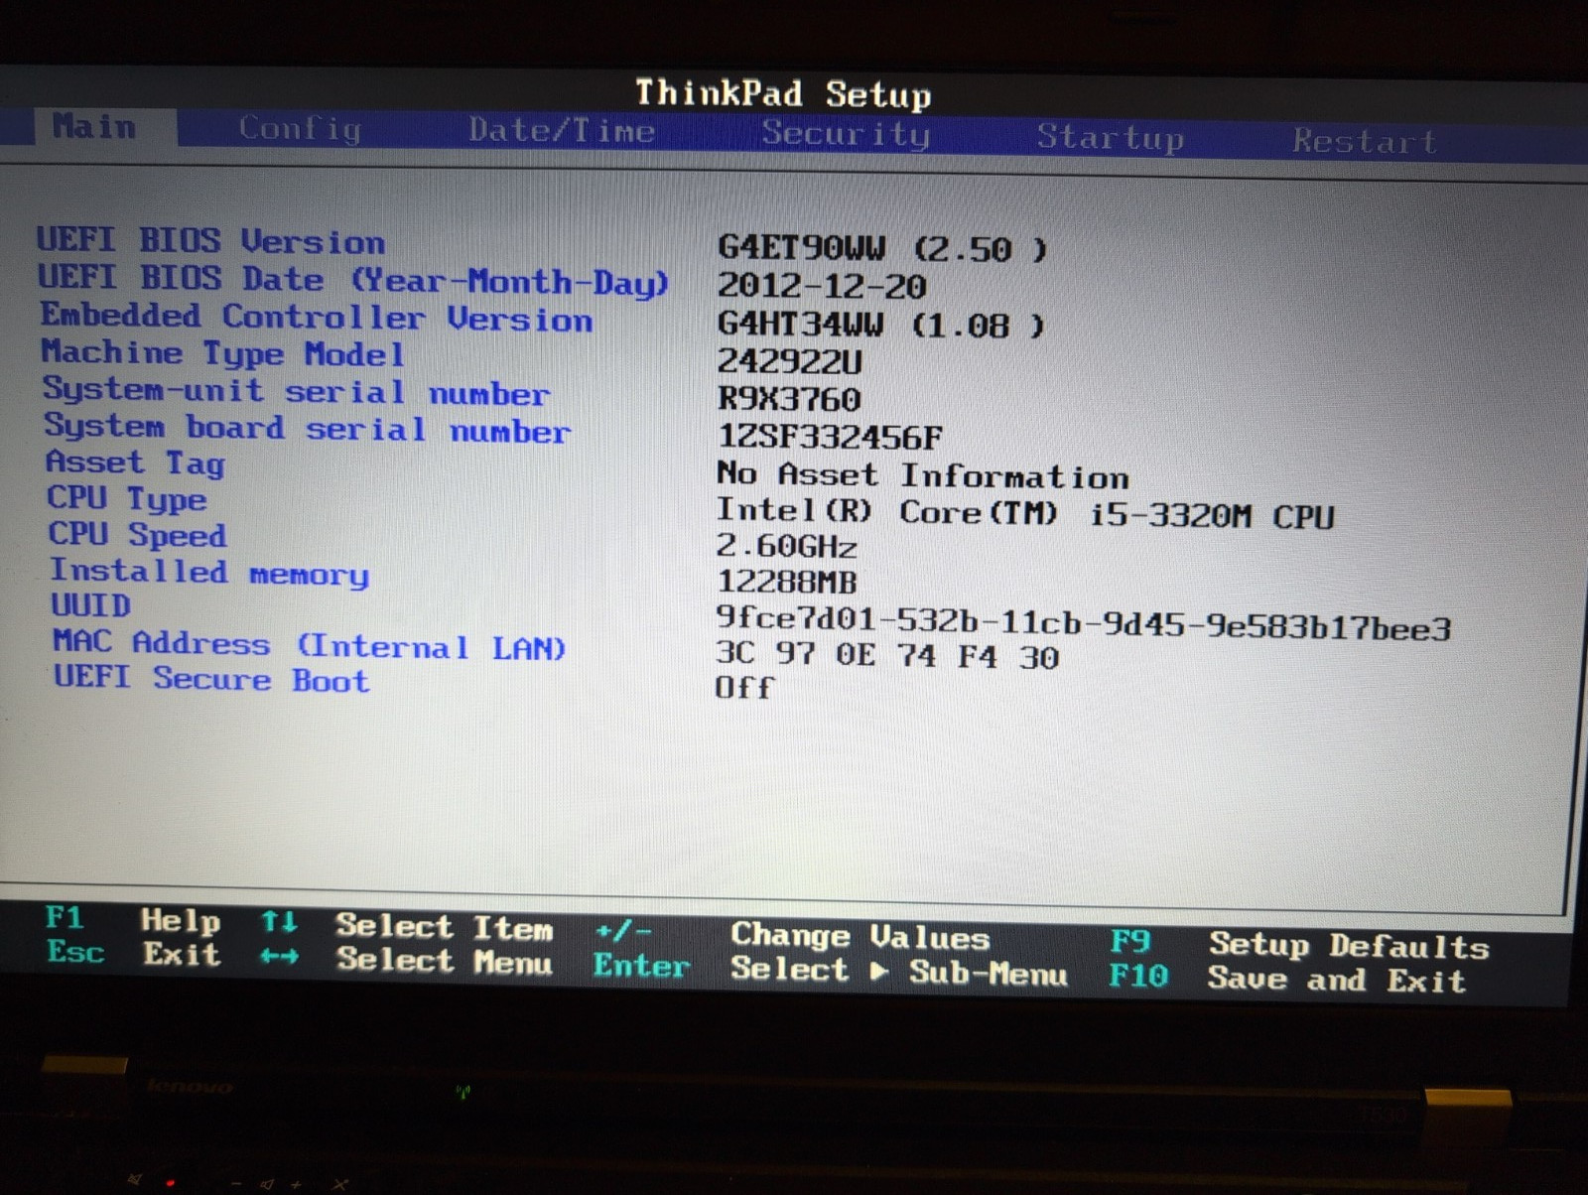Click the 3C 97 0E 74 F4 30 value

[x=888, y=655]
